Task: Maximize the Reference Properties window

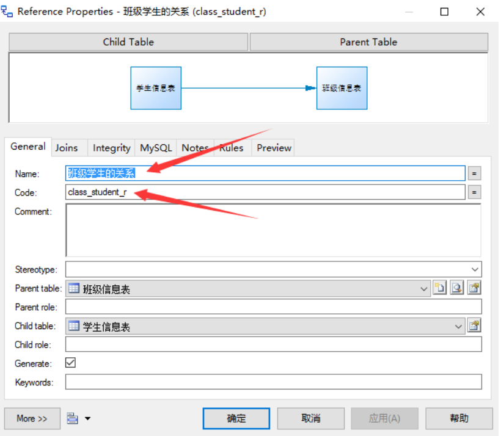Action: click(x=444, y=12)
